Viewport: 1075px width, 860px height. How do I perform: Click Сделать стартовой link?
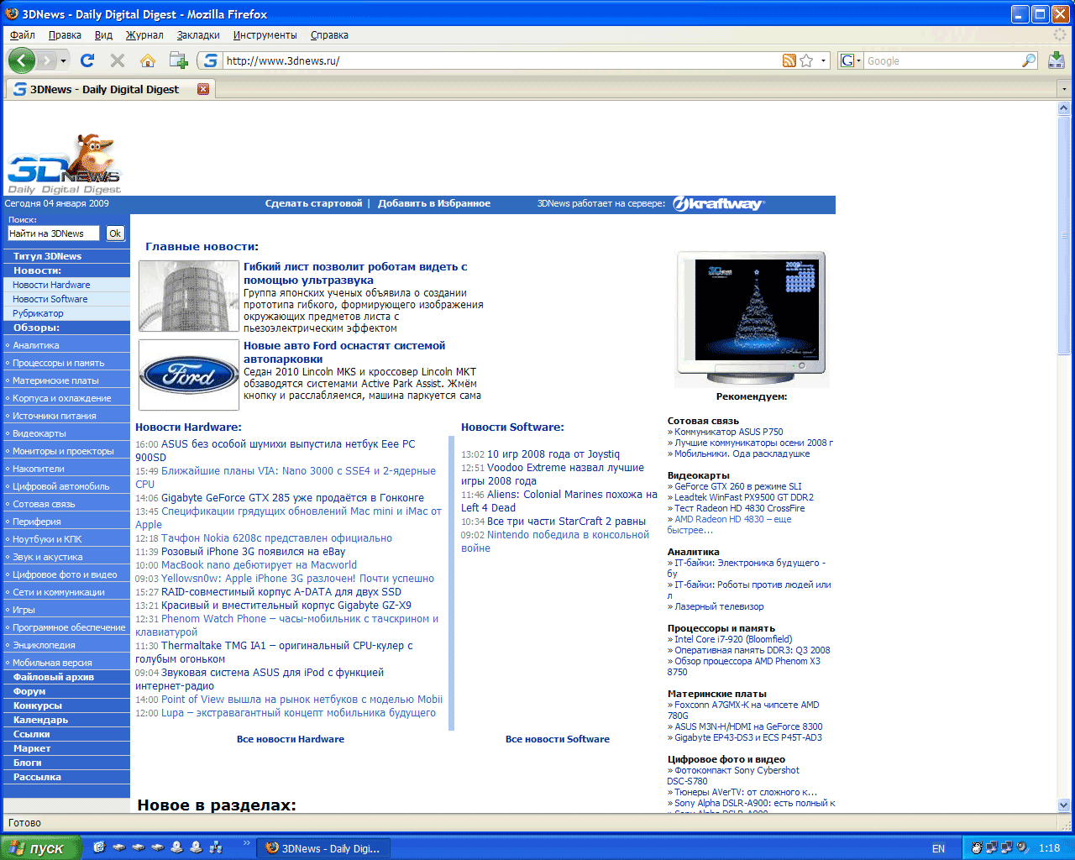click(x=313, y=203)
